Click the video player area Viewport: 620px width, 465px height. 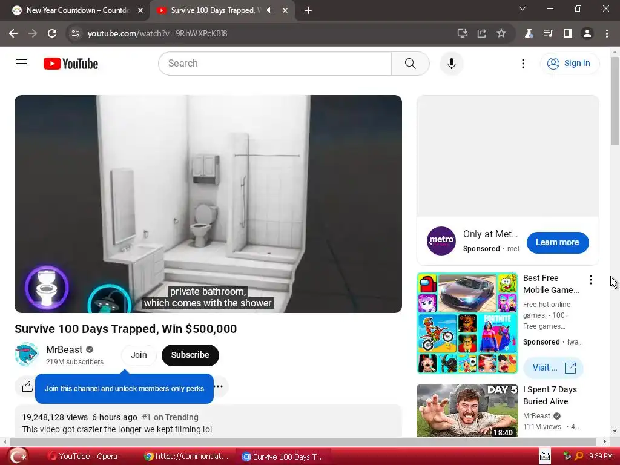(x=208, y=203)
